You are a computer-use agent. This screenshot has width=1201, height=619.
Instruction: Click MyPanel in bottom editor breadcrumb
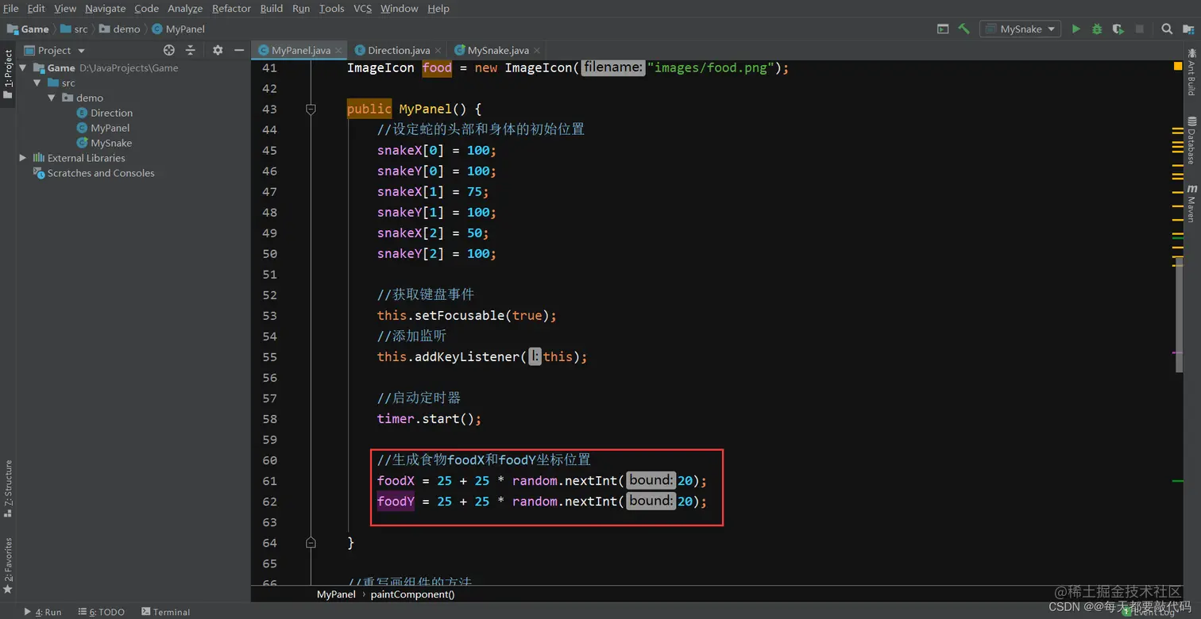tap(336, 594)
